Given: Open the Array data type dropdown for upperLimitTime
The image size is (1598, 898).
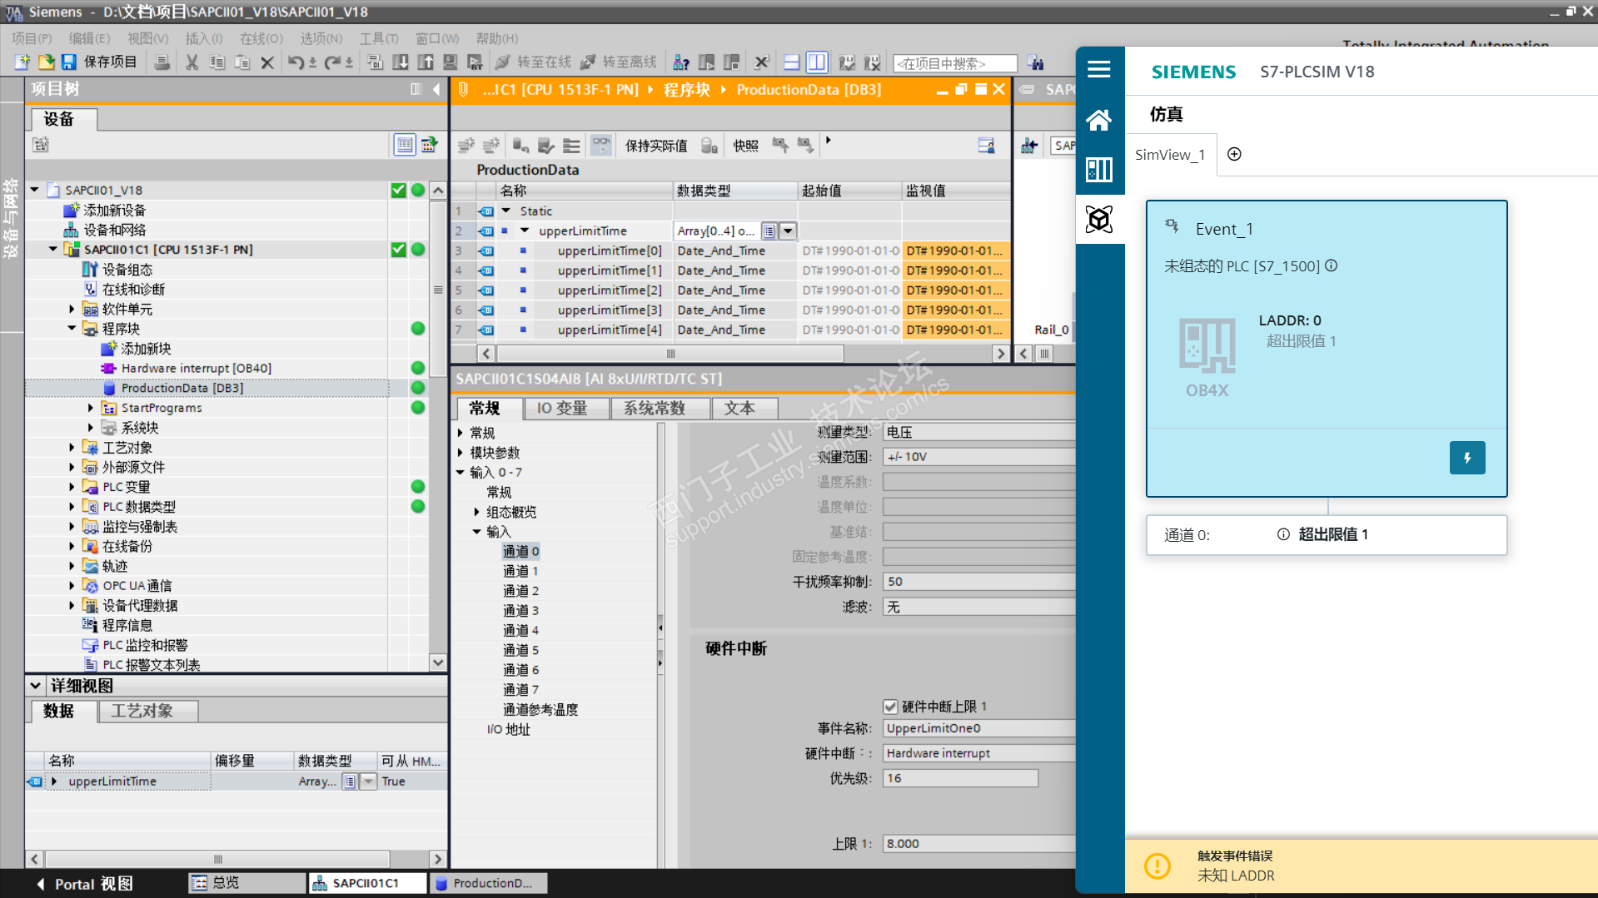Looking at the screenshot, I should coord(788,231).
